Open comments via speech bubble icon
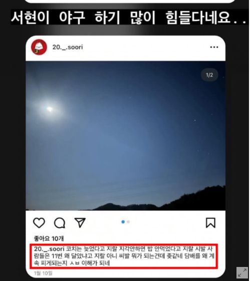The height and width of the screenshot is (281, 250). pyautogui.click(x=60, y=223)
